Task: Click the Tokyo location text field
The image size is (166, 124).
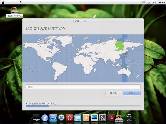Action: point(83,87)
